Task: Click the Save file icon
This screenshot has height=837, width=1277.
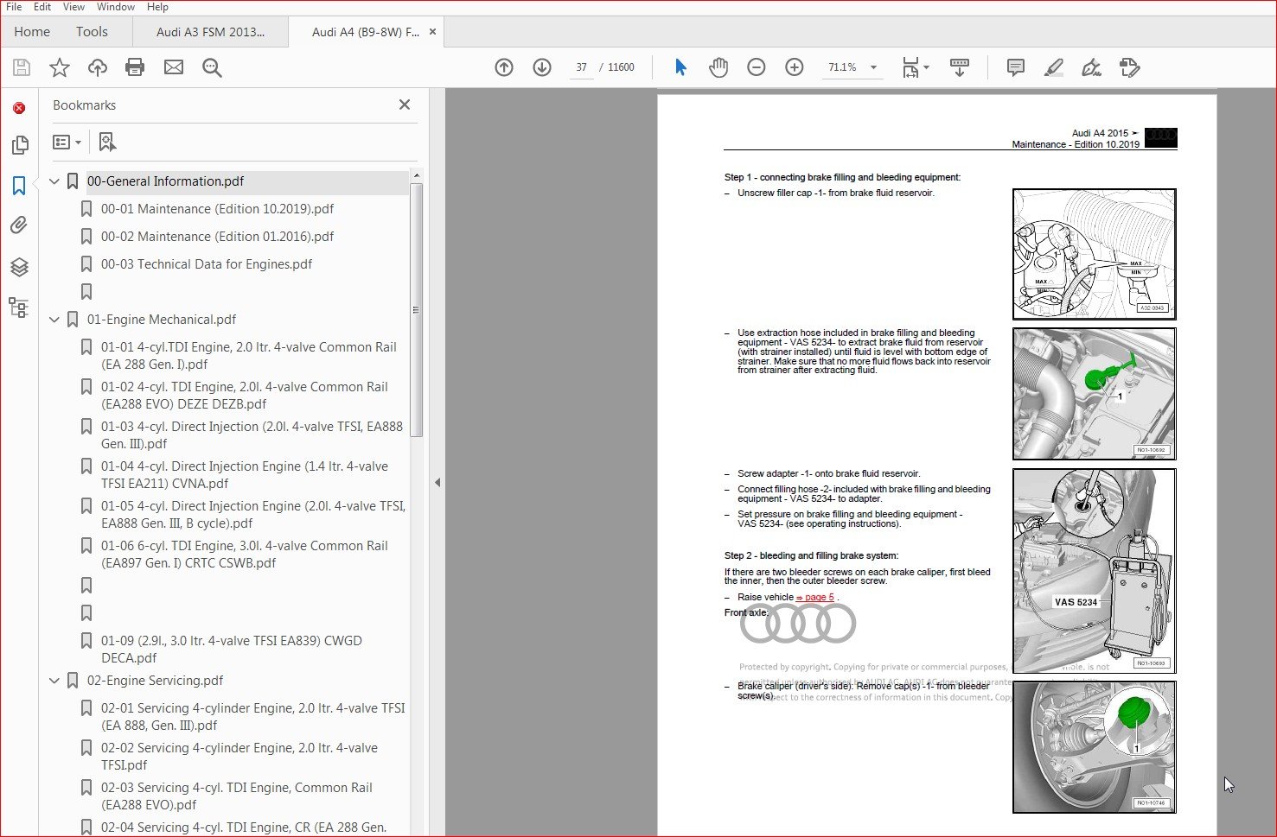Action: click(x=22, y=67)
